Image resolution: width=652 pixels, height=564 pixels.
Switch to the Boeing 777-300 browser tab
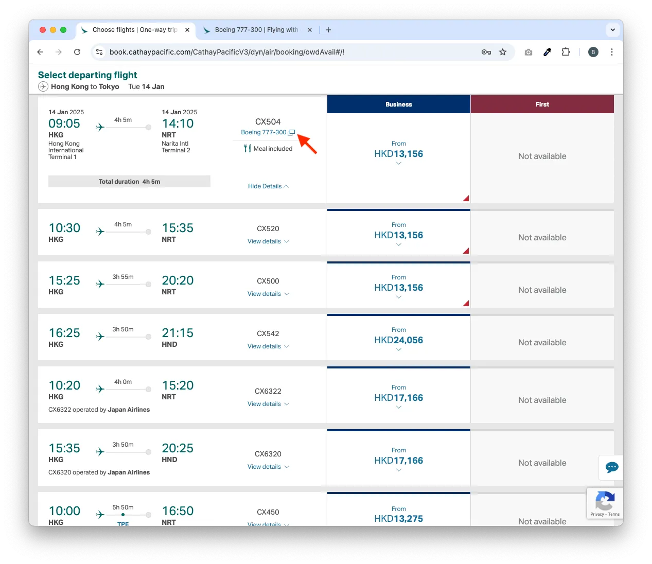coord(256,30)
